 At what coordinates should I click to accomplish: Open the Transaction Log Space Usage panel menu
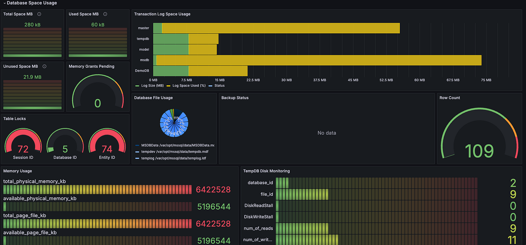coord(162,14)
